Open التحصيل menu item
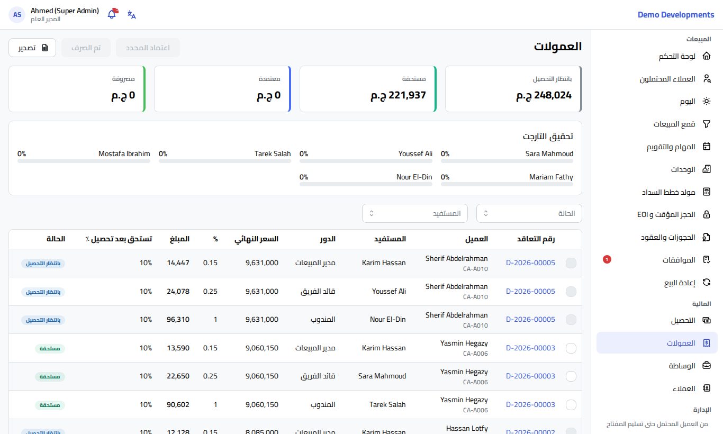The height and width of the screenshot is (434, 723). [657, 320]
